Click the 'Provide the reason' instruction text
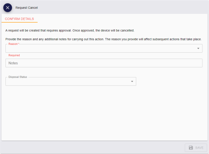 tap(103, 39)
